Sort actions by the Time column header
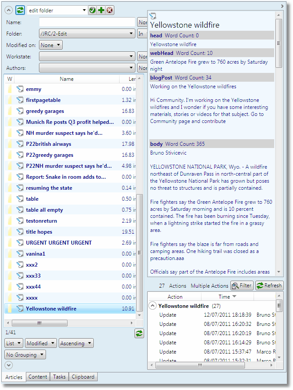The image size is (293, 390). (x=227, y=296)
